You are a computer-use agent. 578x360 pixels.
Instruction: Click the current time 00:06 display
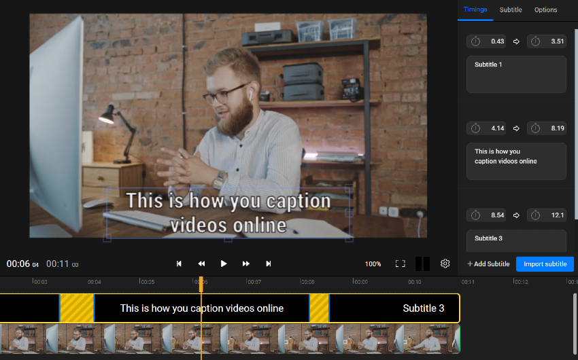[22, 264]
